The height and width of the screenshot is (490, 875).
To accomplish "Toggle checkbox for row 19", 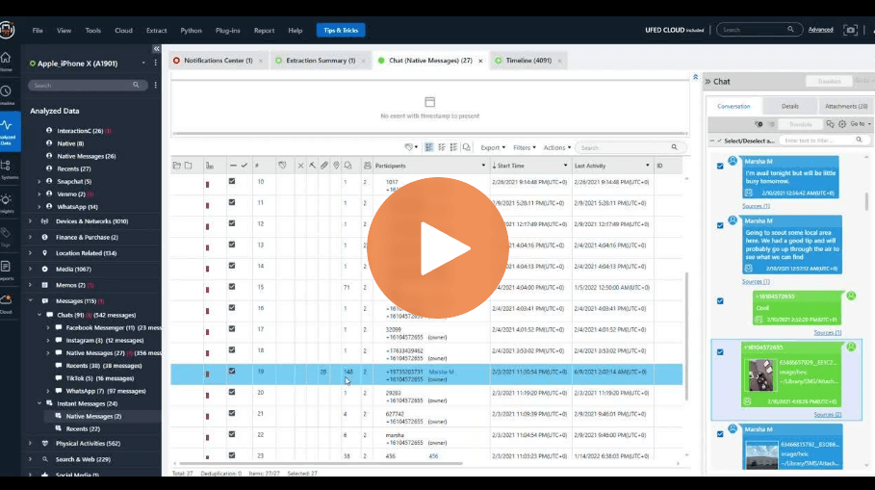I will point(232,372).
